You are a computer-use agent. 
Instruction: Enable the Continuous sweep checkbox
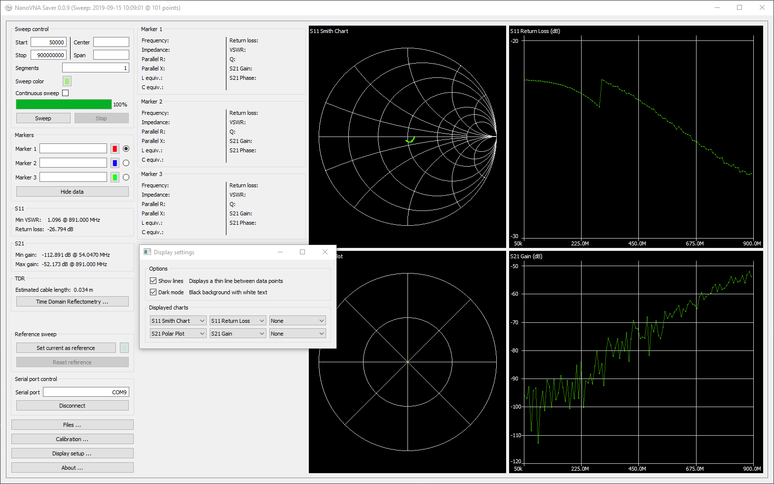66,93
